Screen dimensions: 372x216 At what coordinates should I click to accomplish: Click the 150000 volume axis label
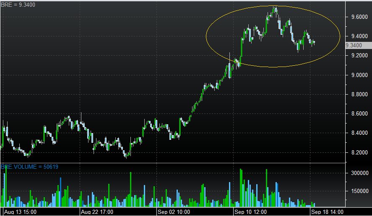point(360,191)
